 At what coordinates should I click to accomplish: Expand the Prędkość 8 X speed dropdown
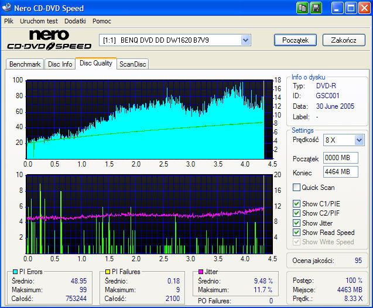coord(359,140)
